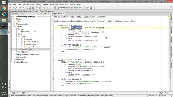Viewport: 173px width, 97px height.
Task: Open the VCS menu
Action: click(67, 5)
